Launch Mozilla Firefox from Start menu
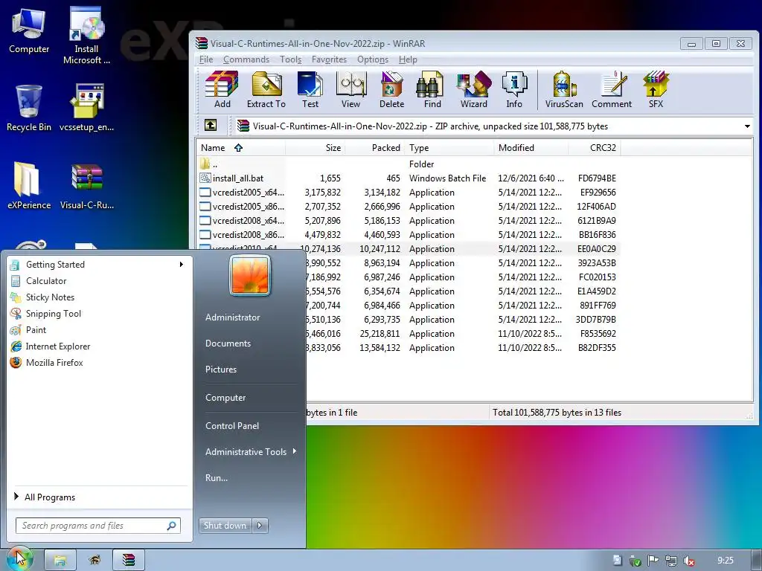762x571 pixels. (54, 362)
